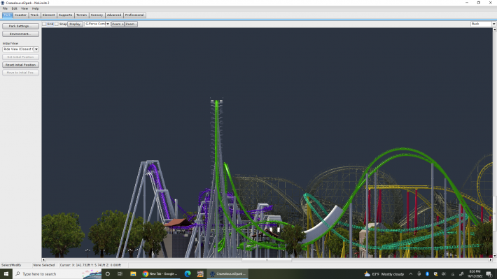The height and width of the screenshot is (279, 497).
Task: Open the Windows Start menu
Action: tap(6, 274)
